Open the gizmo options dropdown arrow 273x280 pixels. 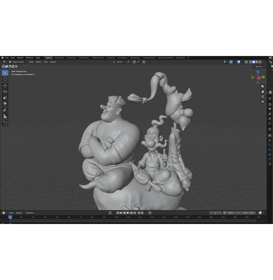point(234,62)
